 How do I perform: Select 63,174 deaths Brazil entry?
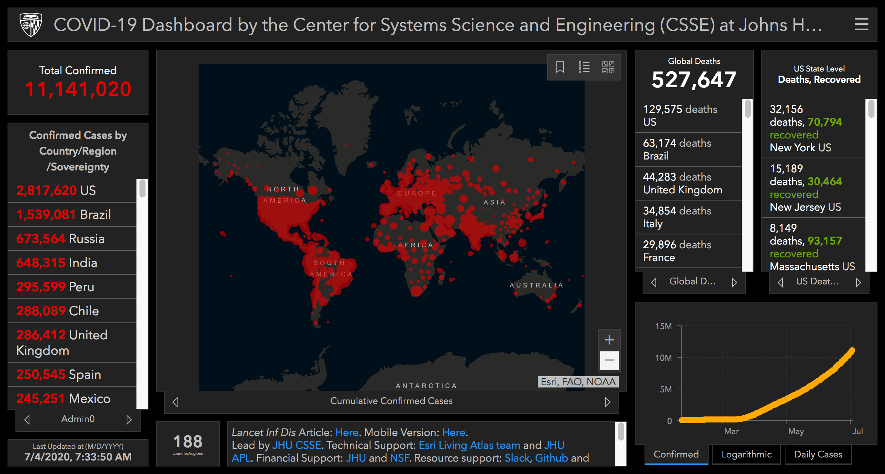pos(689,149)
